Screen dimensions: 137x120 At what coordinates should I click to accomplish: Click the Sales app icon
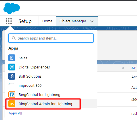(12, 58)
